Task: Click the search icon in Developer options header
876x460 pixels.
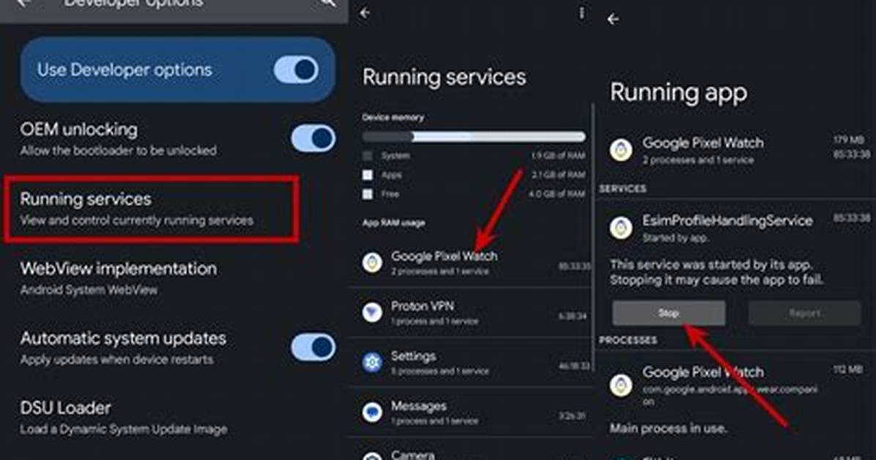Action: point(328,4)
